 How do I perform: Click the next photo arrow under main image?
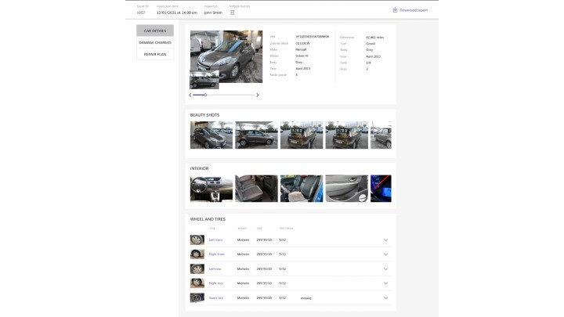(x=258, y=95)
